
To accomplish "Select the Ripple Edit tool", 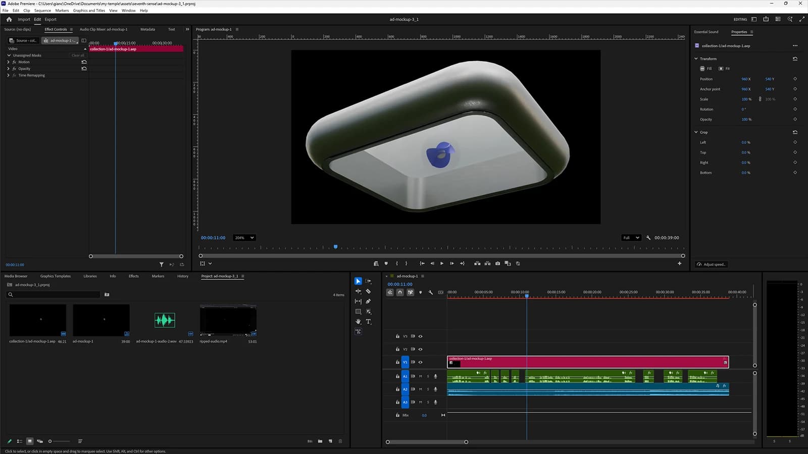I will point(358,291).
